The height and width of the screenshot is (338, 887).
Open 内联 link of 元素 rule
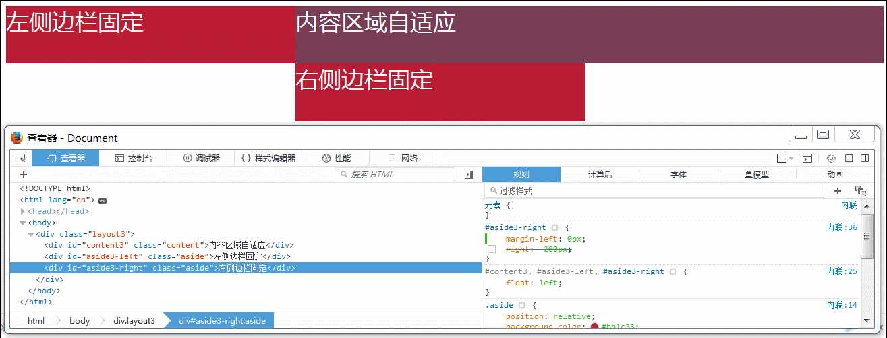849,205
